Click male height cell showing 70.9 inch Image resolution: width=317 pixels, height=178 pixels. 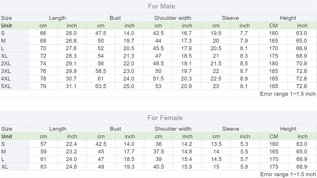(x=301, y=64)
